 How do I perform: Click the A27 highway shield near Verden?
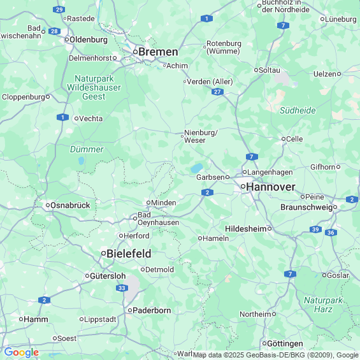click(x=217, y=92)
